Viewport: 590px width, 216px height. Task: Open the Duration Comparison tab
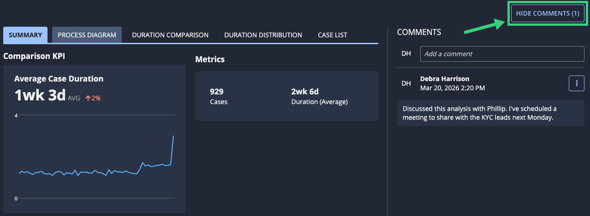[x=170, y=35]
